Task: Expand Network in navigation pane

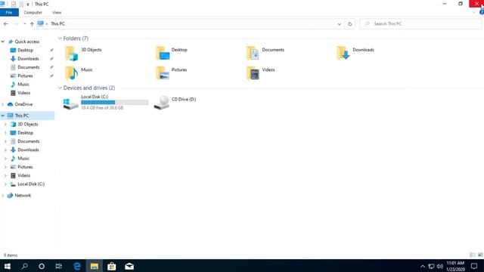Action: (x=3, y=196)
